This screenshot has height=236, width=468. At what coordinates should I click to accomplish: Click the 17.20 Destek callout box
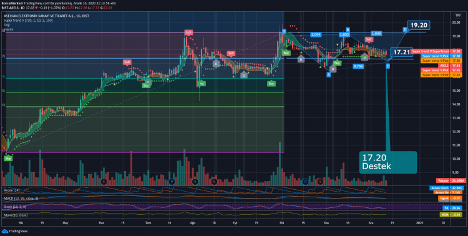pyautogui.click(x=388, y=162)
